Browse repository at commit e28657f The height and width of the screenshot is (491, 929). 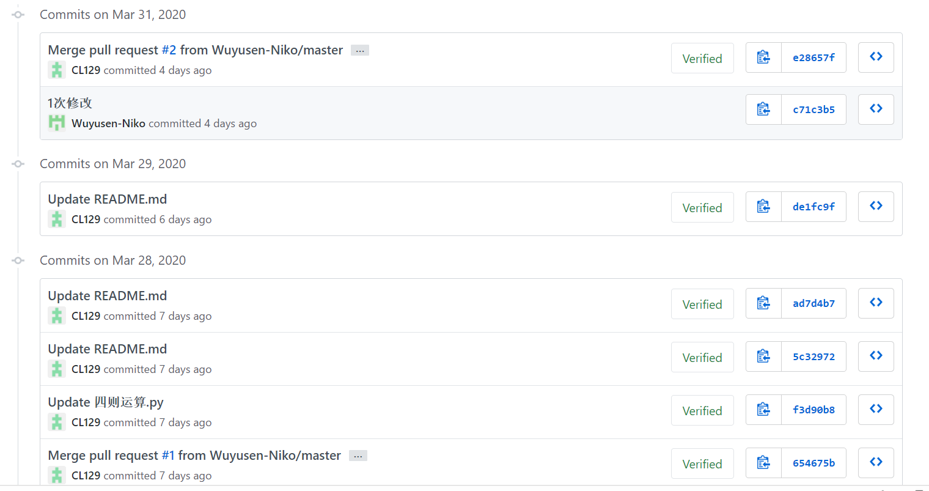(876, 57)
